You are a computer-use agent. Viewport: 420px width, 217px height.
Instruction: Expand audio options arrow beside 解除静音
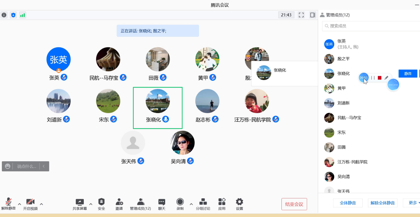(x=19, y=204)
